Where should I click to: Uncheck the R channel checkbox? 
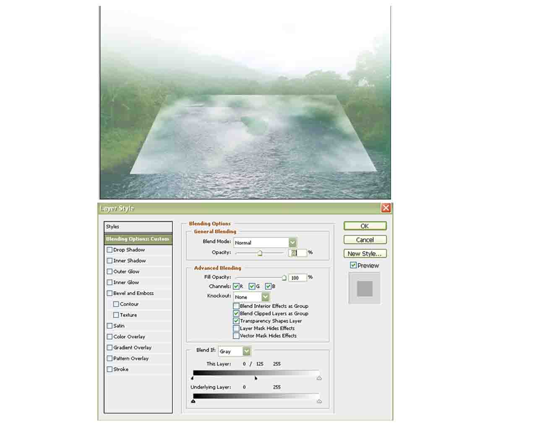tap(236, 286)
